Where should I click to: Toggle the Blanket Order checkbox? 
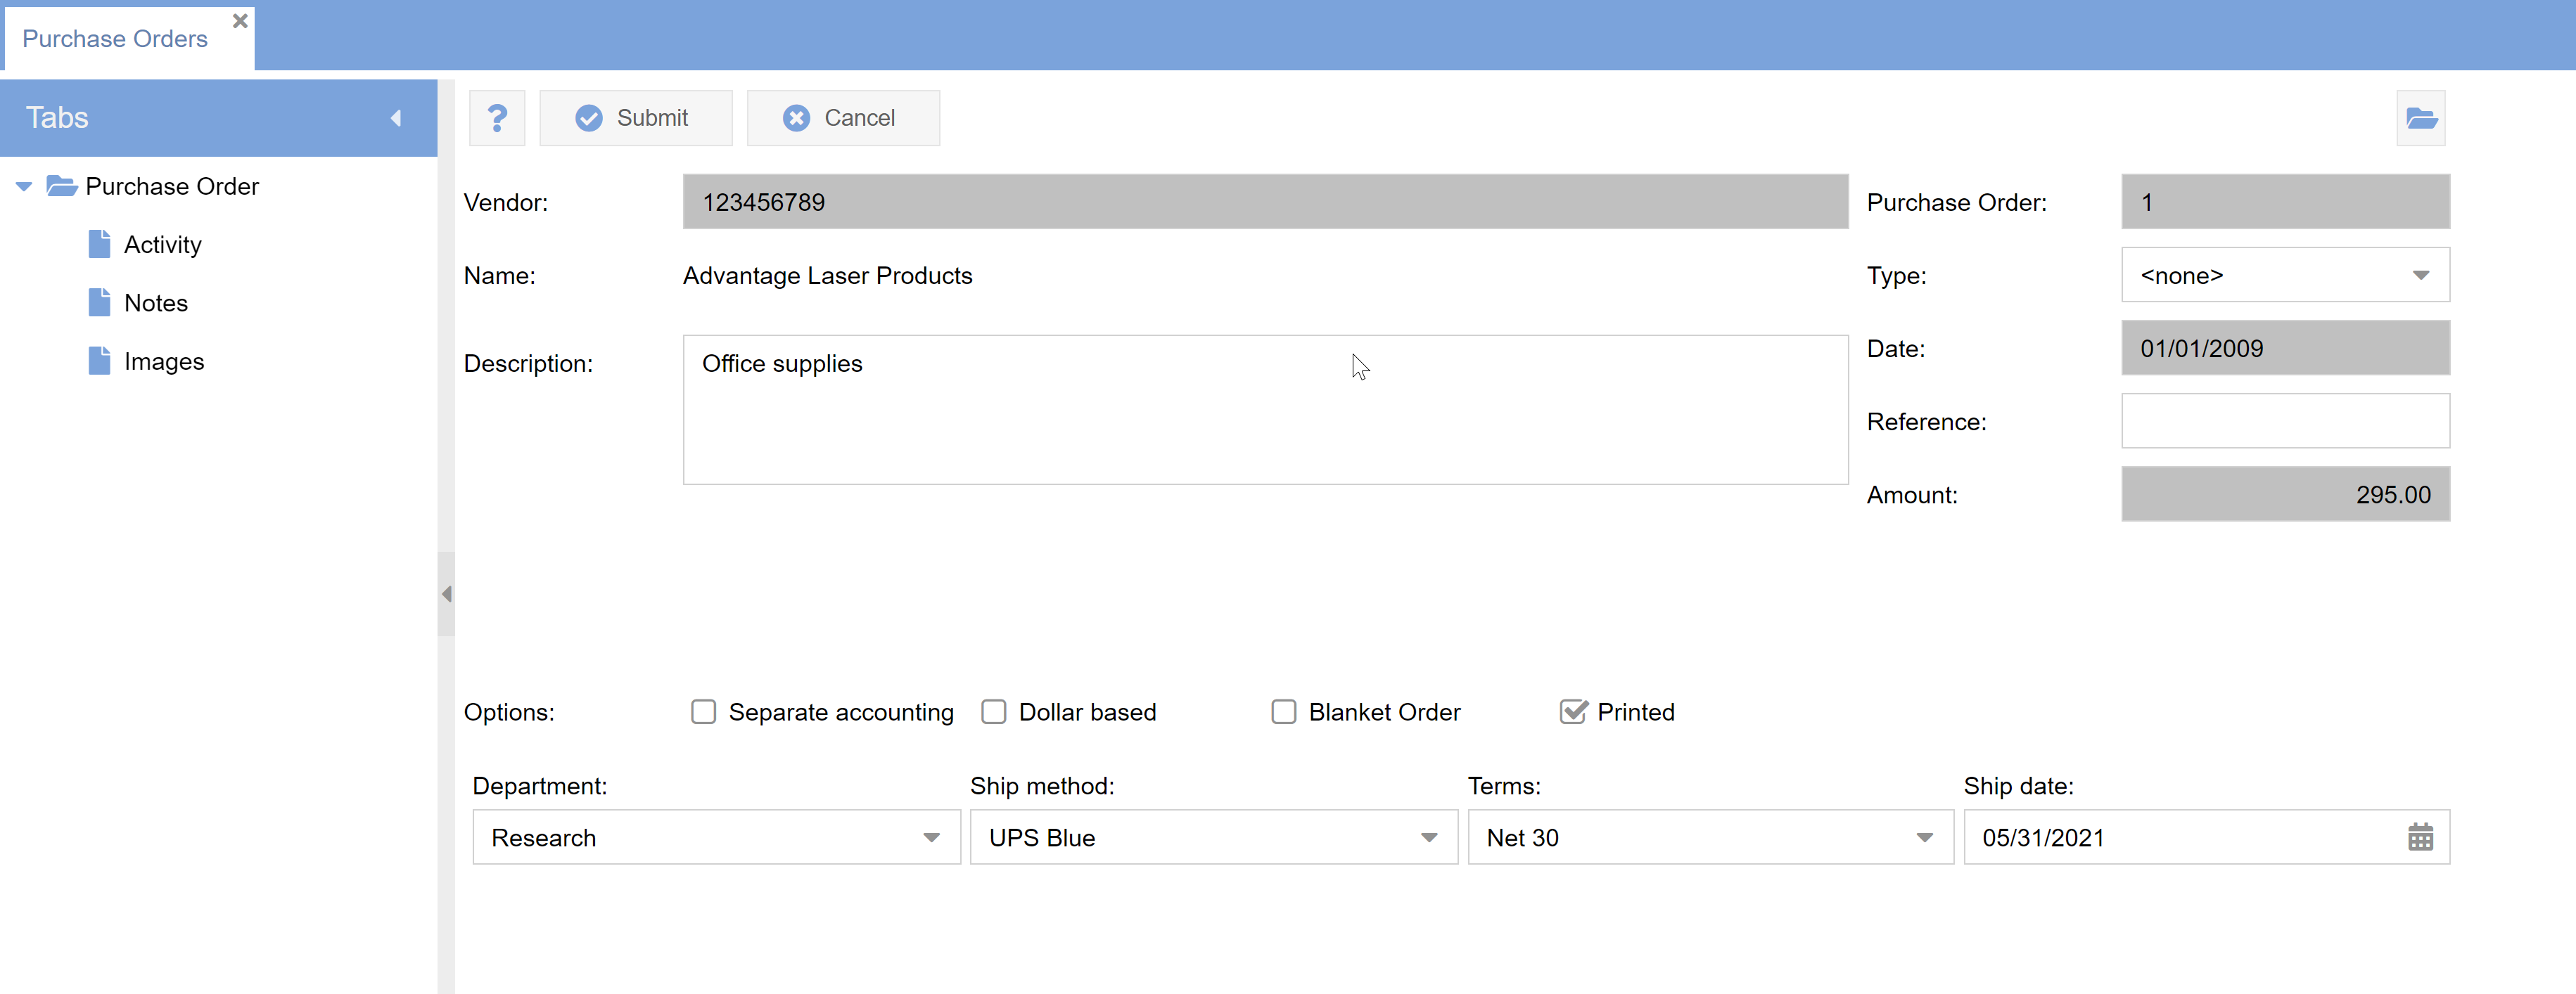(1284, 712)
